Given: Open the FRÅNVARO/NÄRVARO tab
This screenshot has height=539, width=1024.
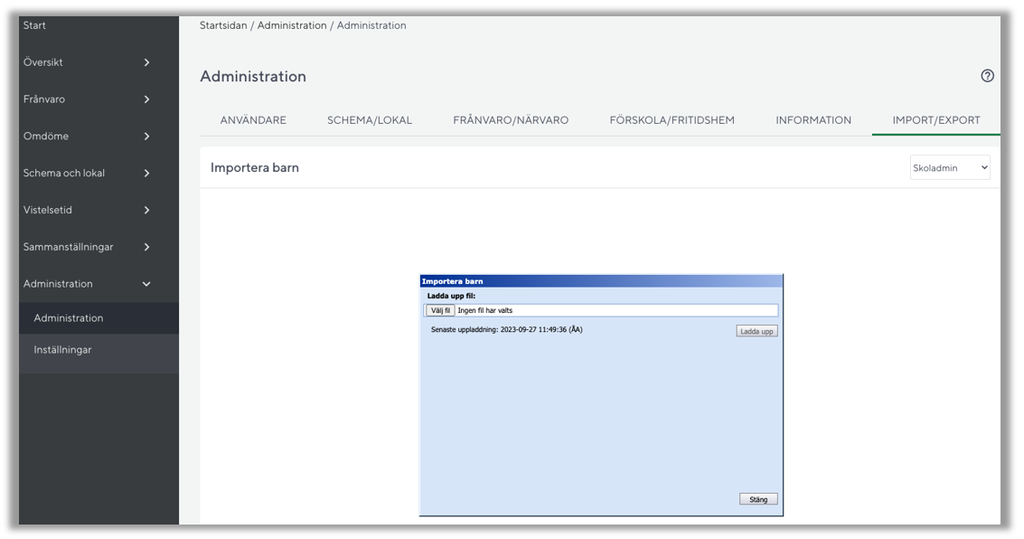Looking at the screenshot, I should tap(511, 120).
